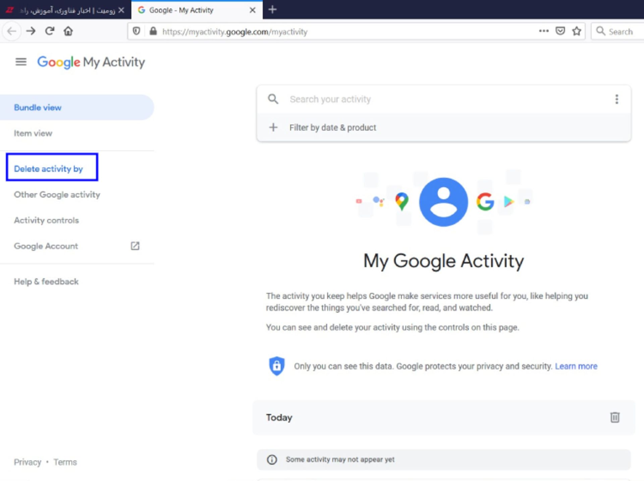Click the tracking protection shield icon
This screenshot has height=481, width=644.
[136, 31]
